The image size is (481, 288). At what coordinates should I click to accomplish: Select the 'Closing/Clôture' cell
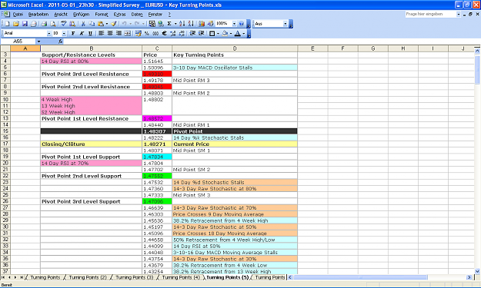(x=91, y=144)
